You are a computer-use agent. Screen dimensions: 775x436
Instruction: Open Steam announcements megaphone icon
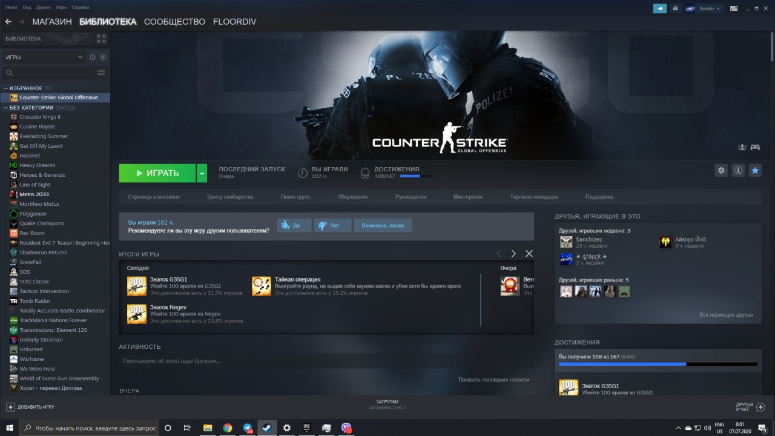coord(659,8)
